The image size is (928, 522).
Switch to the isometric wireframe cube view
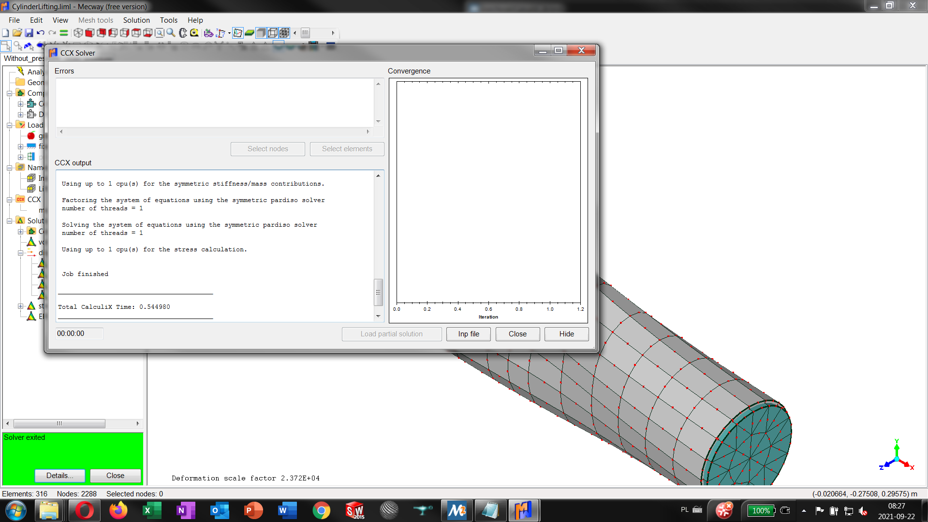pyautogui.click(x=78, y=33)
